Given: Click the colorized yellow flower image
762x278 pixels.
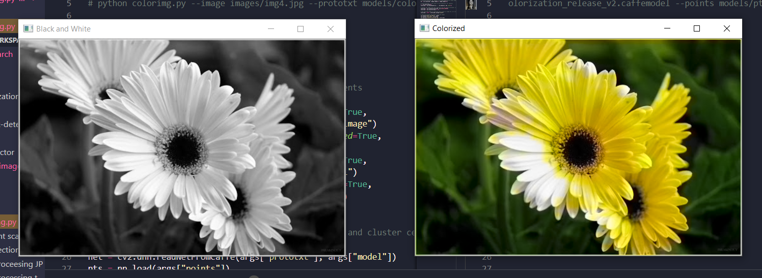Looking at the screenshot, I should pyautogui.click(x=578, y=147).
